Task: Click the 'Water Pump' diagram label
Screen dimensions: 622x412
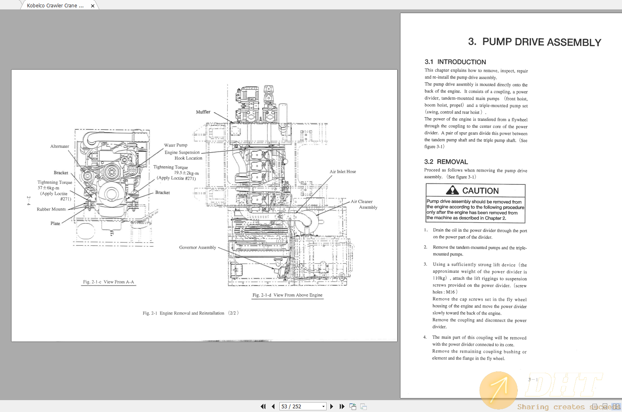Action: point(176,145)
